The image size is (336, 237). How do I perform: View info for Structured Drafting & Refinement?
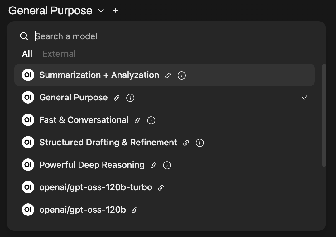tap(199, 143)
